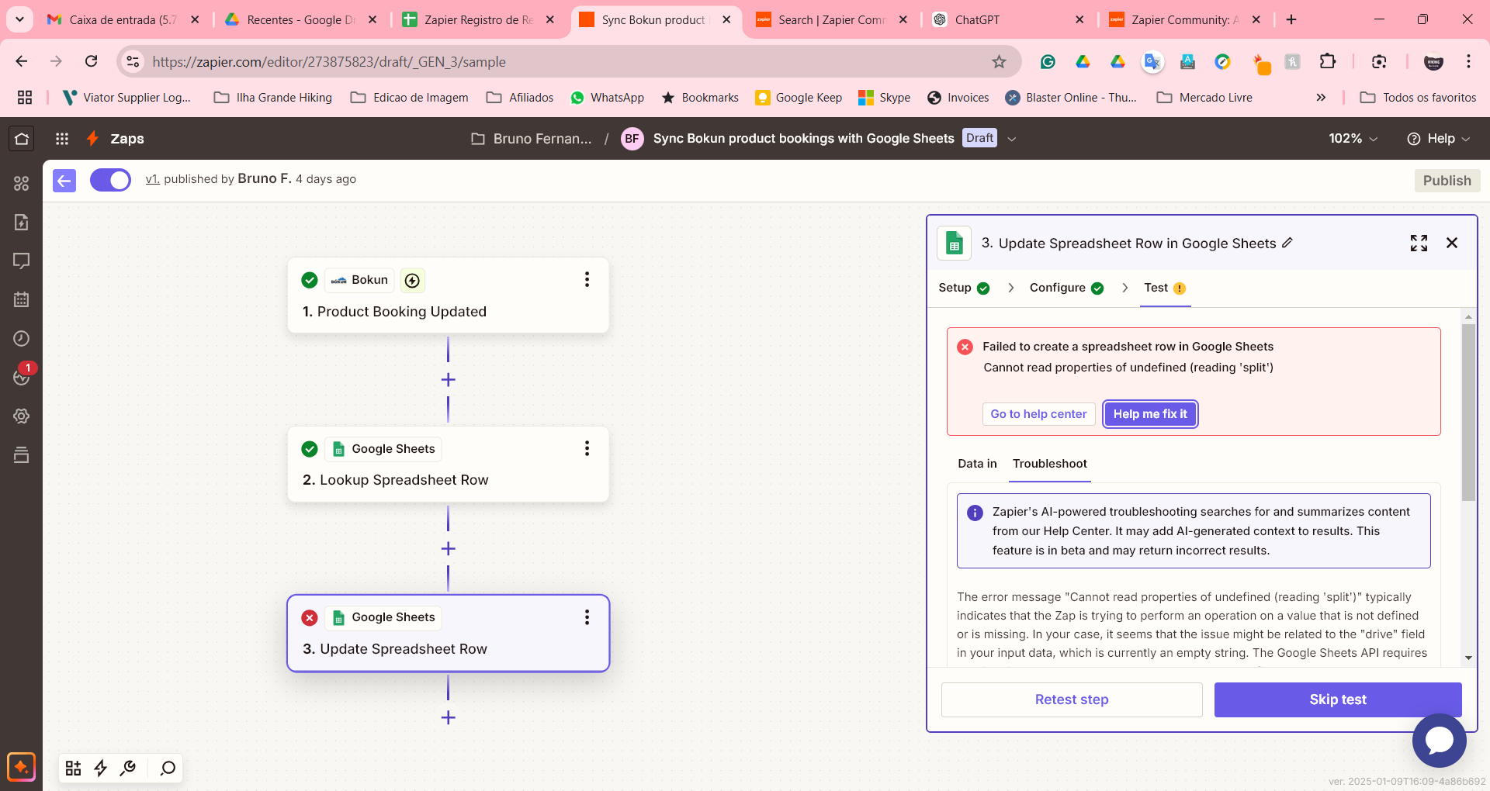Open the browser extensions puzzle icon
Viewport: 1490px width, 791px height.
coord(1328,62)
